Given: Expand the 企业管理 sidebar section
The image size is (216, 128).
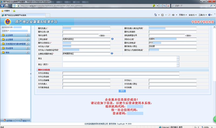Looking at the screenshot, I should coord(27,40).
